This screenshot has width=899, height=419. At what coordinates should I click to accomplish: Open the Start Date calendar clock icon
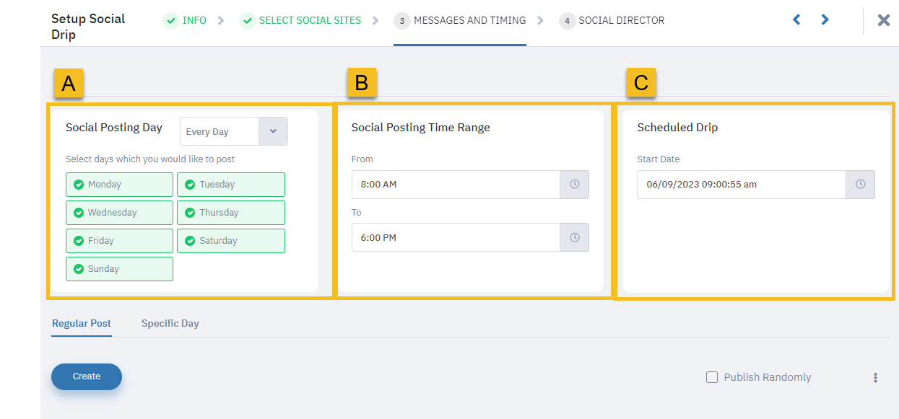click(860, 185)
